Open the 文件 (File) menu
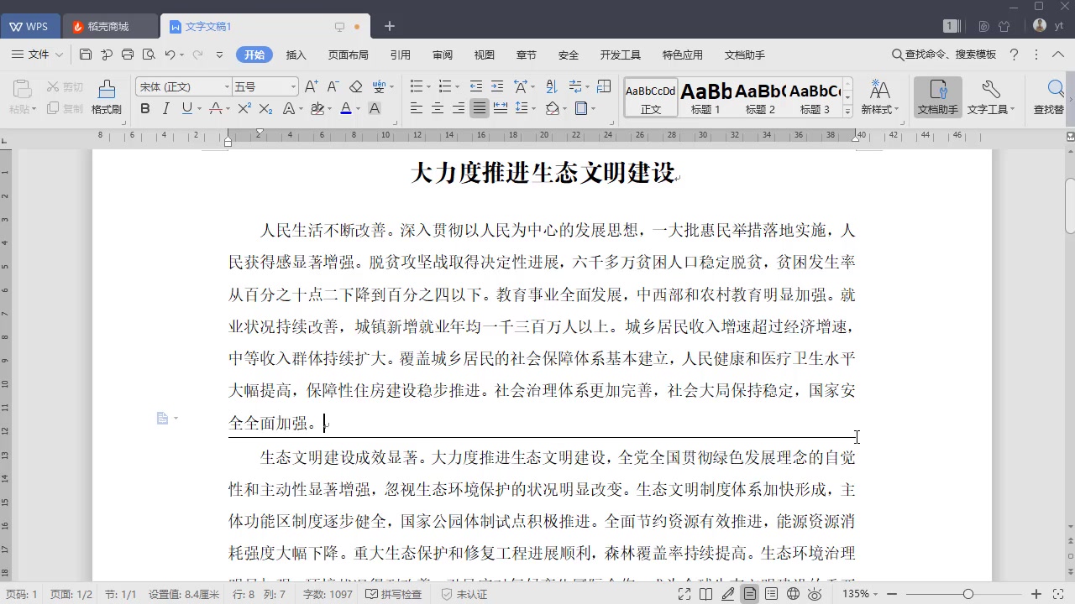1075x604 pixels. click(38, 55)
